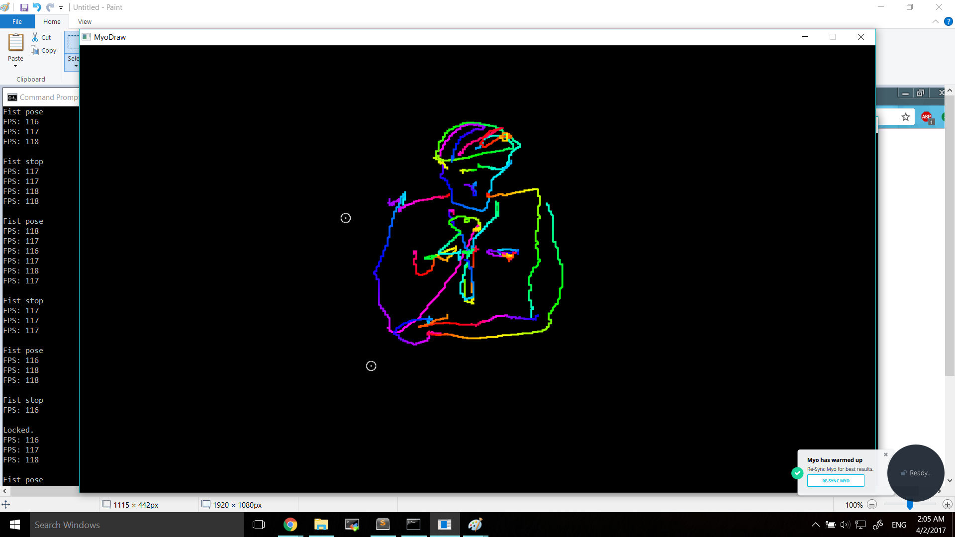
Task: Open the File menu in Paint
Action: (x=17, y=21)
